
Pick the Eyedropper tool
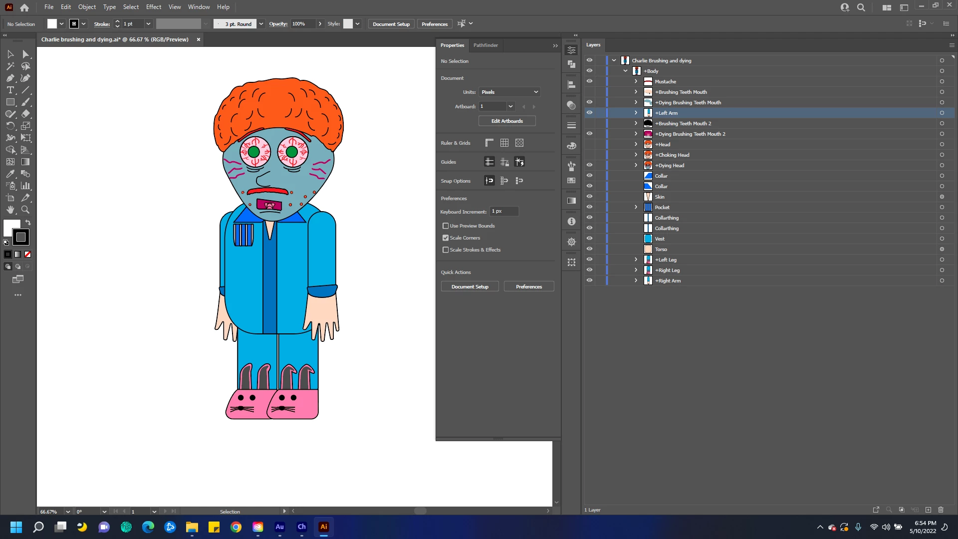(10, 174)
